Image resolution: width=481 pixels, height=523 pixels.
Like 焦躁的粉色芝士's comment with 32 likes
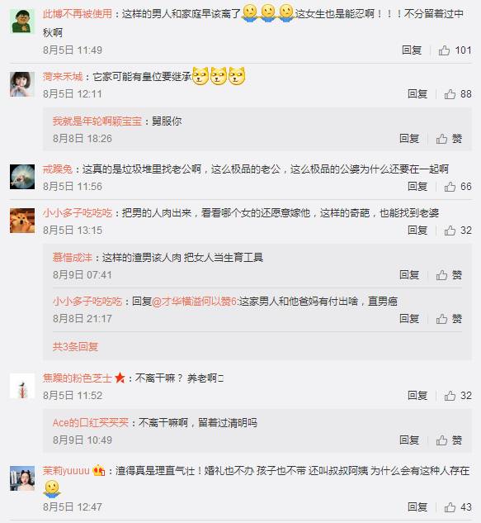(x=458, y=396)
